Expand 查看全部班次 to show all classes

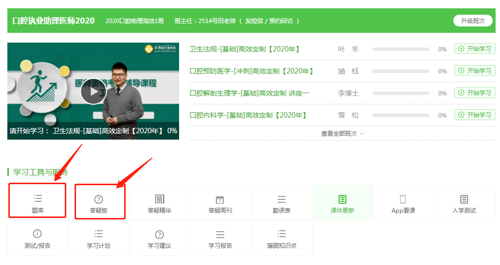coord(342,133)
